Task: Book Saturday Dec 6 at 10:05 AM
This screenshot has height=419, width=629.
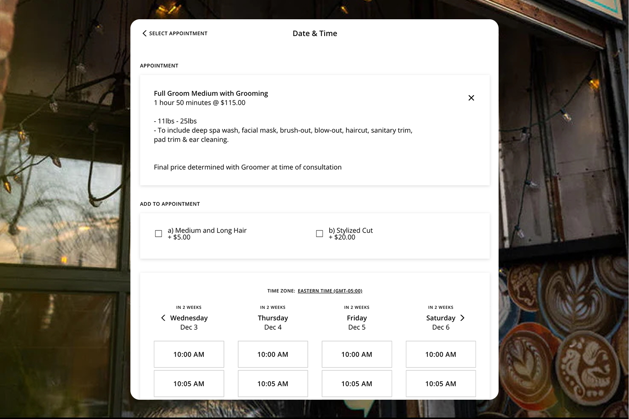Action: 441,383
